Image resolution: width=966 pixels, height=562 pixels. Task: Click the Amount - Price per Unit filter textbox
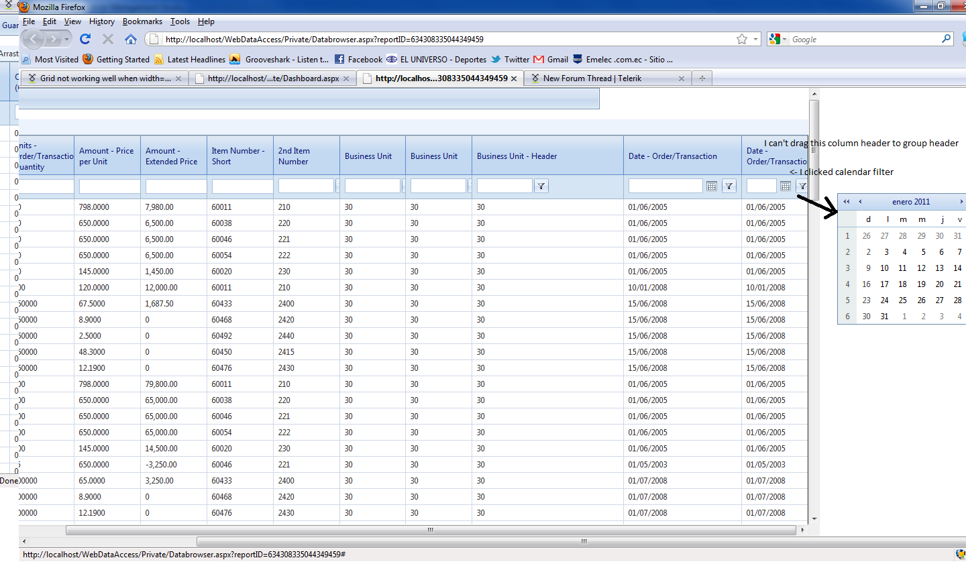(109, 186)
